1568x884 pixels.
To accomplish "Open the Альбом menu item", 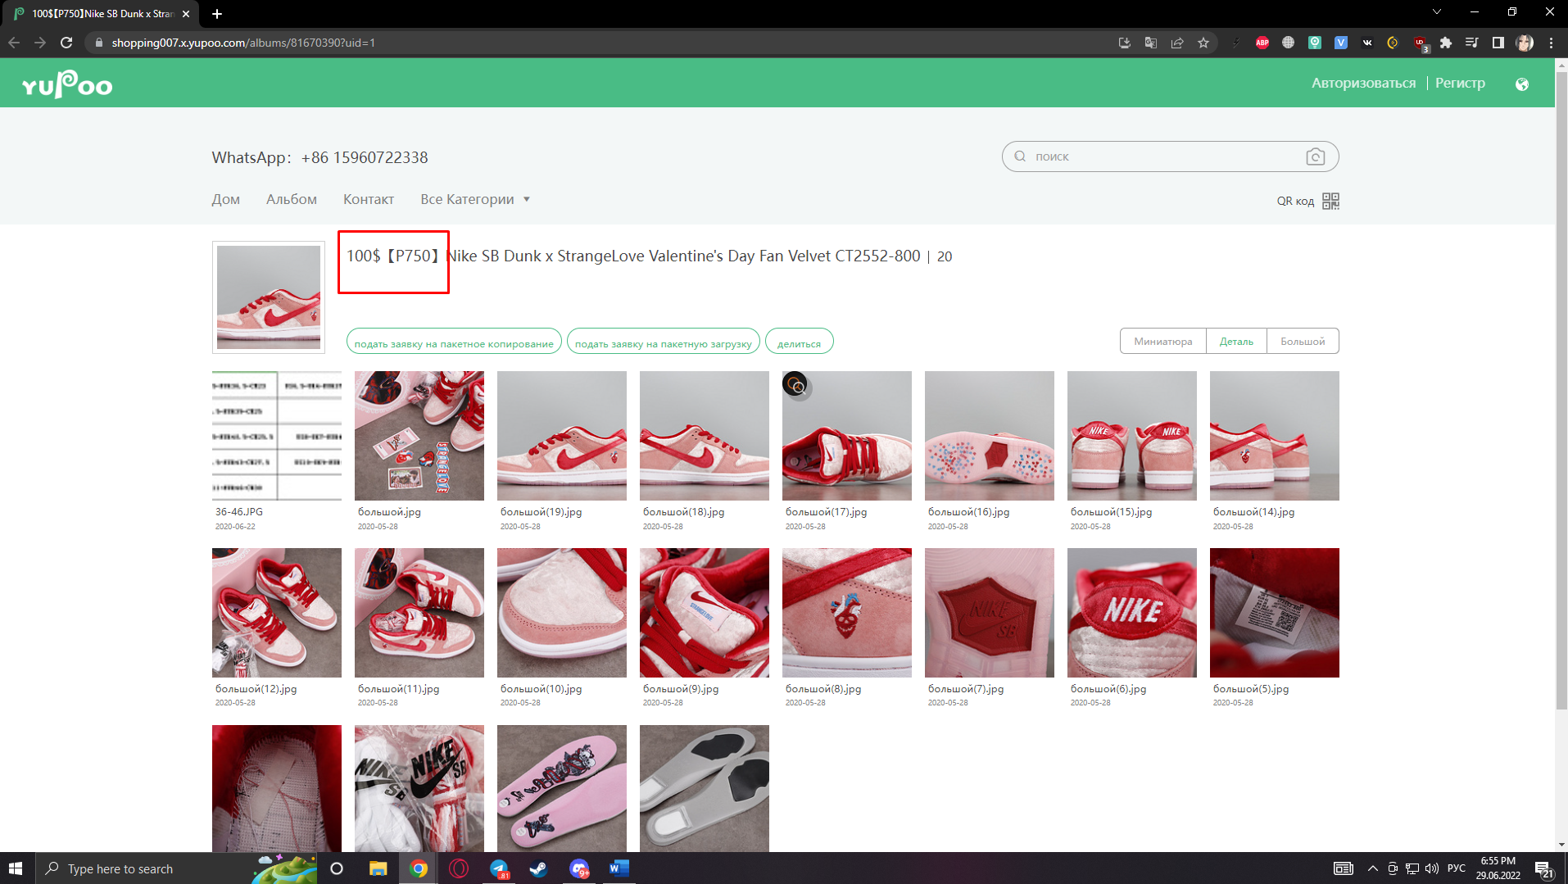I will [291, 199].
